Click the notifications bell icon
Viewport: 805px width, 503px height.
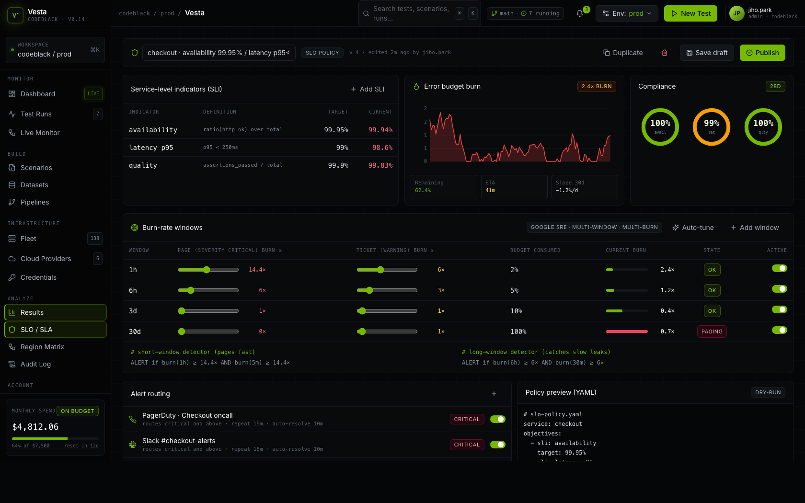(580, 13)
